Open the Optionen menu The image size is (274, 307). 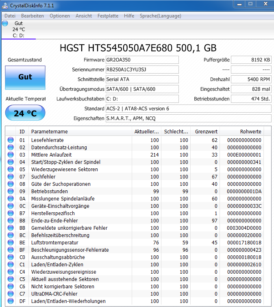pos(60,16)
